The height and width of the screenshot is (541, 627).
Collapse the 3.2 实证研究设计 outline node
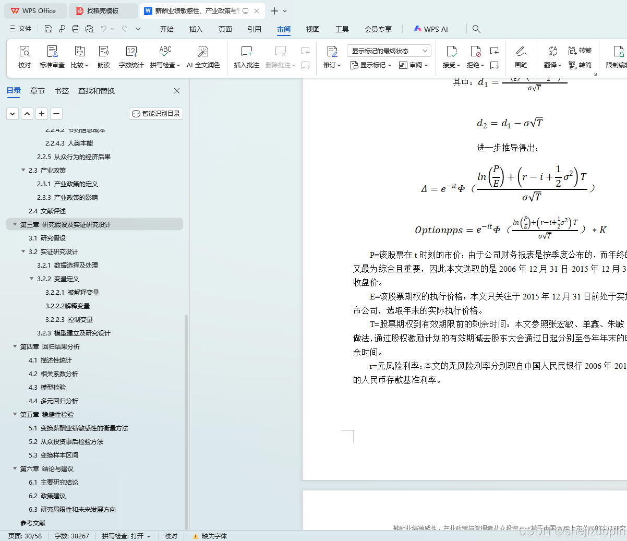point(23,251)
